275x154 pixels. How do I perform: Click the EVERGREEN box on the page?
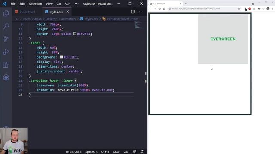pyautogui.click(x=223, y=39)
